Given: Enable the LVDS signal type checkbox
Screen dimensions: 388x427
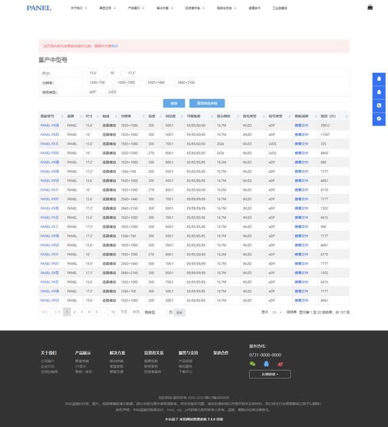Looking at the screenshot, I should pos(104,92).
